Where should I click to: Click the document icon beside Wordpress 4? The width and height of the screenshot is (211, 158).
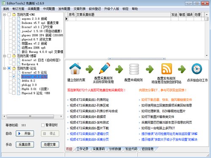coord(19,64)
